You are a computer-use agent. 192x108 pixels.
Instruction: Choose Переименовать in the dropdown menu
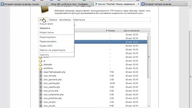[48, 41]
